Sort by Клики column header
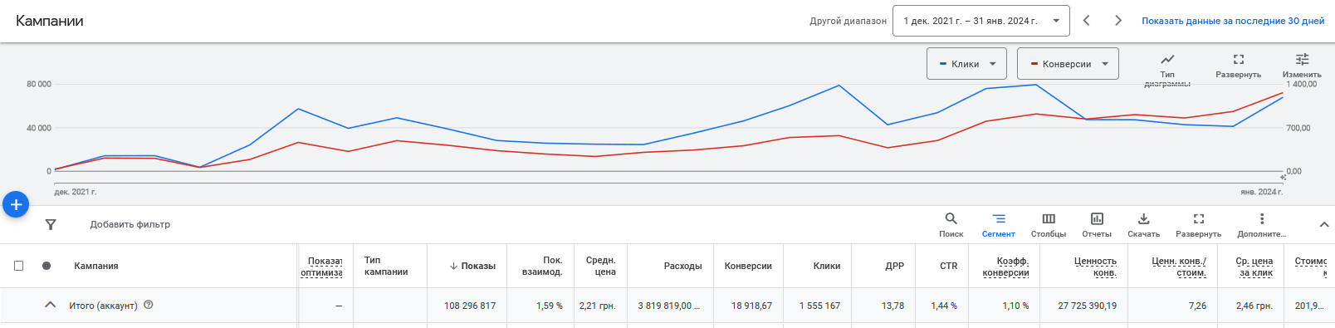Image resolution: width=1335 pixels, height=328 pixels. (x=827, y=266)
